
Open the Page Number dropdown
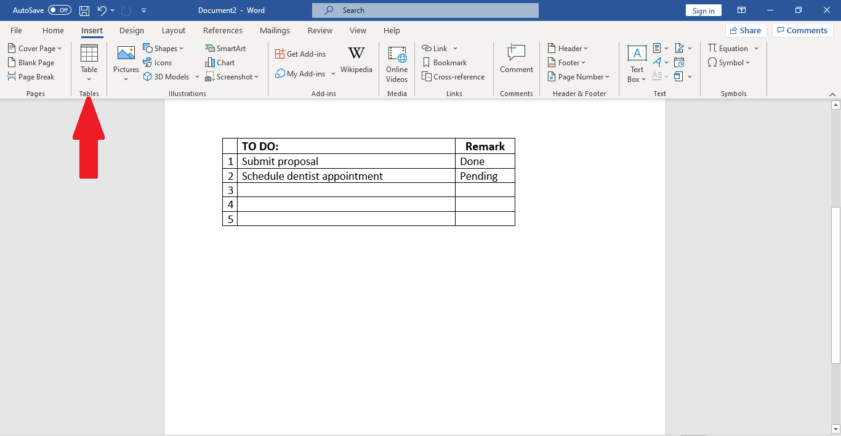578,76
